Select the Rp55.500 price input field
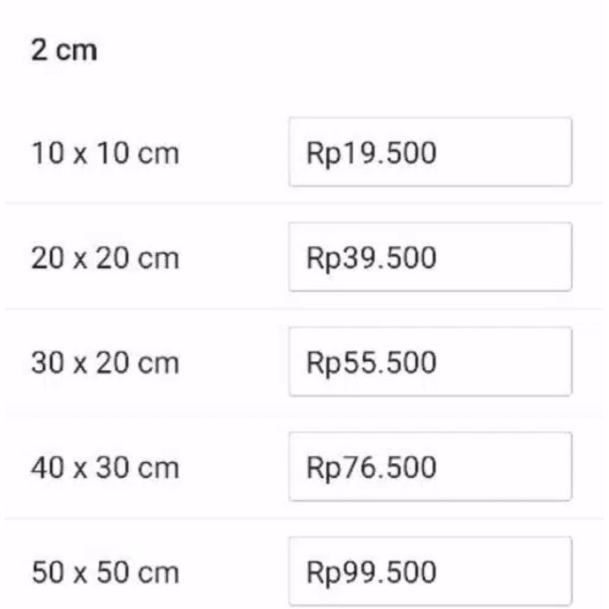This screenshot has width=609, height=609. point(429,362)
